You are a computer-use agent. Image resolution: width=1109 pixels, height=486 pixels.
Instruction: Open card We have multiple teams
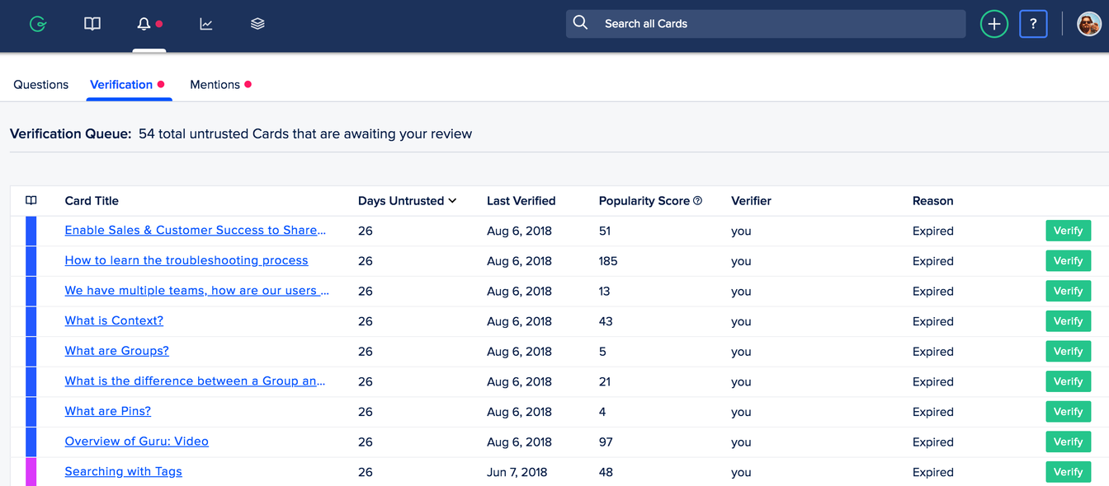pos(197,291)
